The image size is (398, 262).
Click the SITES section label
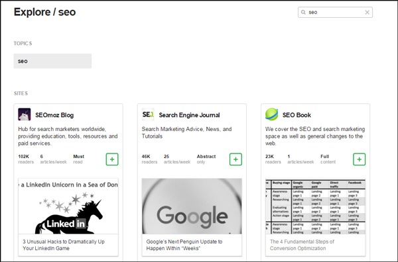(x=21, y=93)
